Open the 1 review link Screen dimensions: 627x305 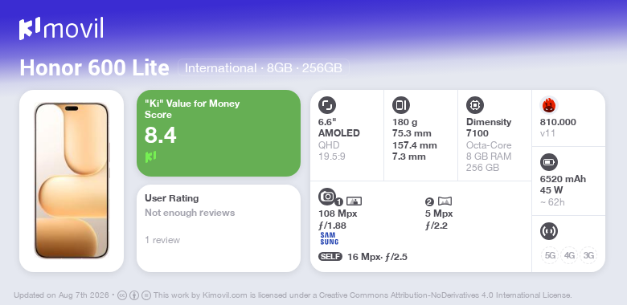162,240
